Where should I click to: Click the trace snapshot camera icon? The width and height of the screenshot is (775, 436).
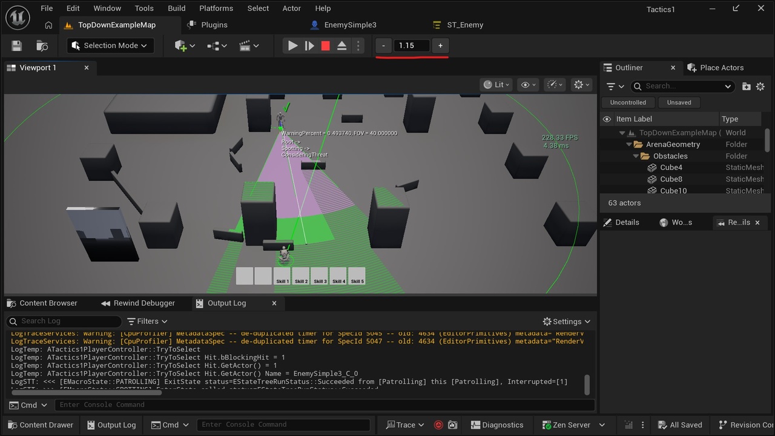point(452,425)
